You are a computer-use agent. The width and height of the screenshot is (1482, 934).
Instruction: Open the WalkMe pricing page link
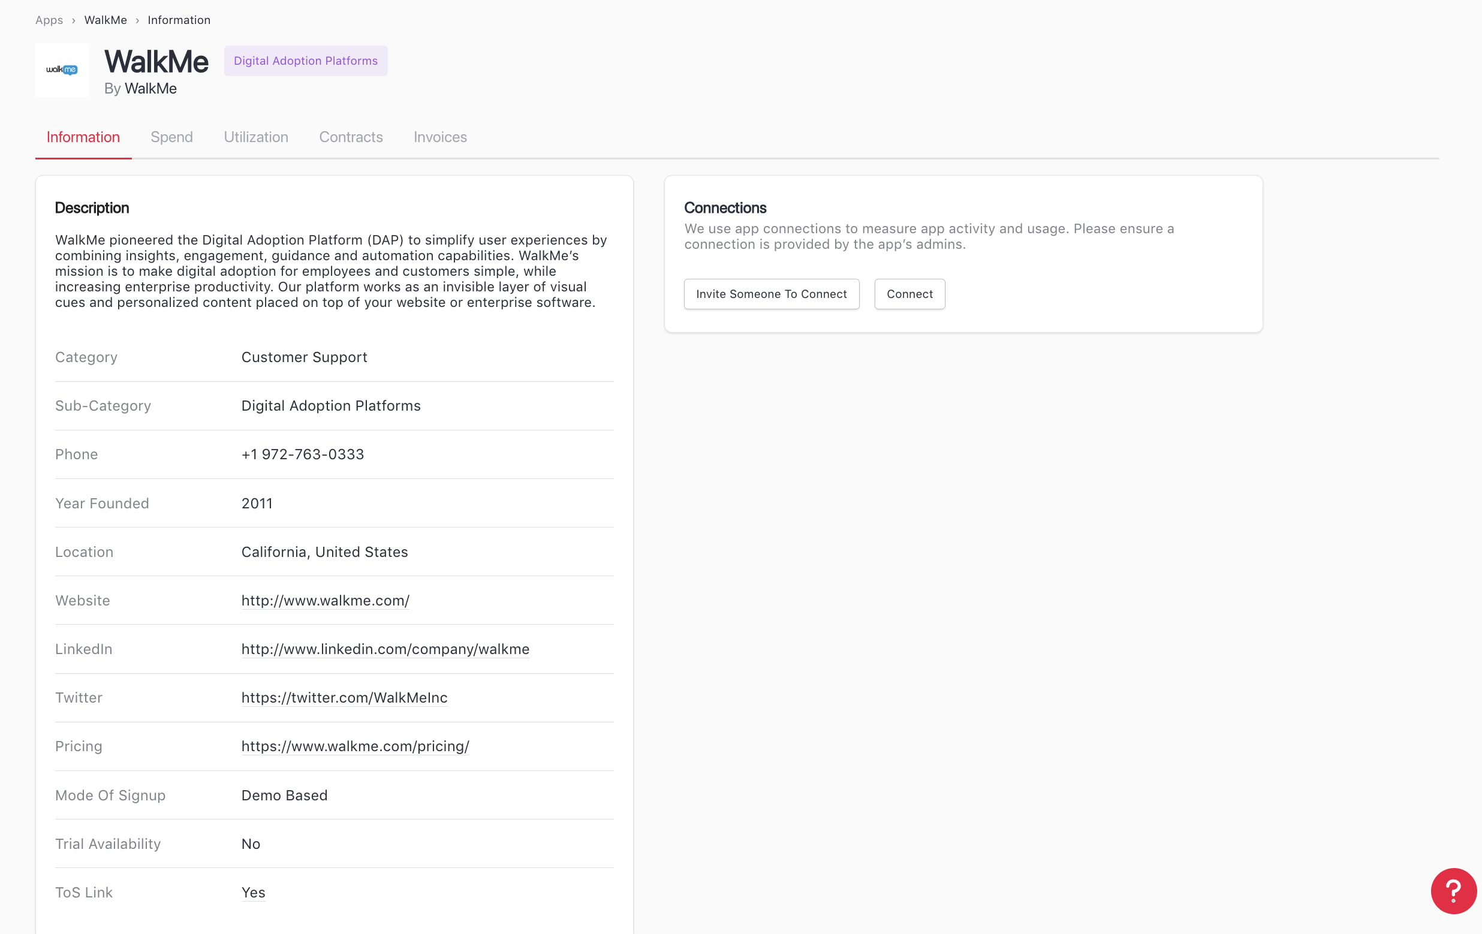[x=355, y=746]
